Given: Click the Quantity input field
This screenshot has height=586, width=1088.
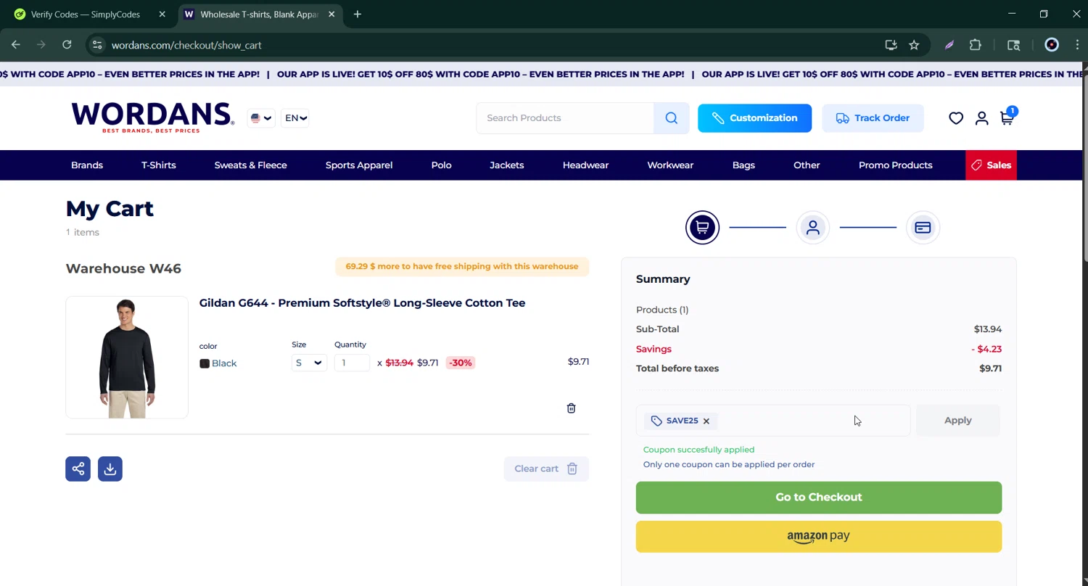Looking at the screenshot, I should click(x=352, y=363).
